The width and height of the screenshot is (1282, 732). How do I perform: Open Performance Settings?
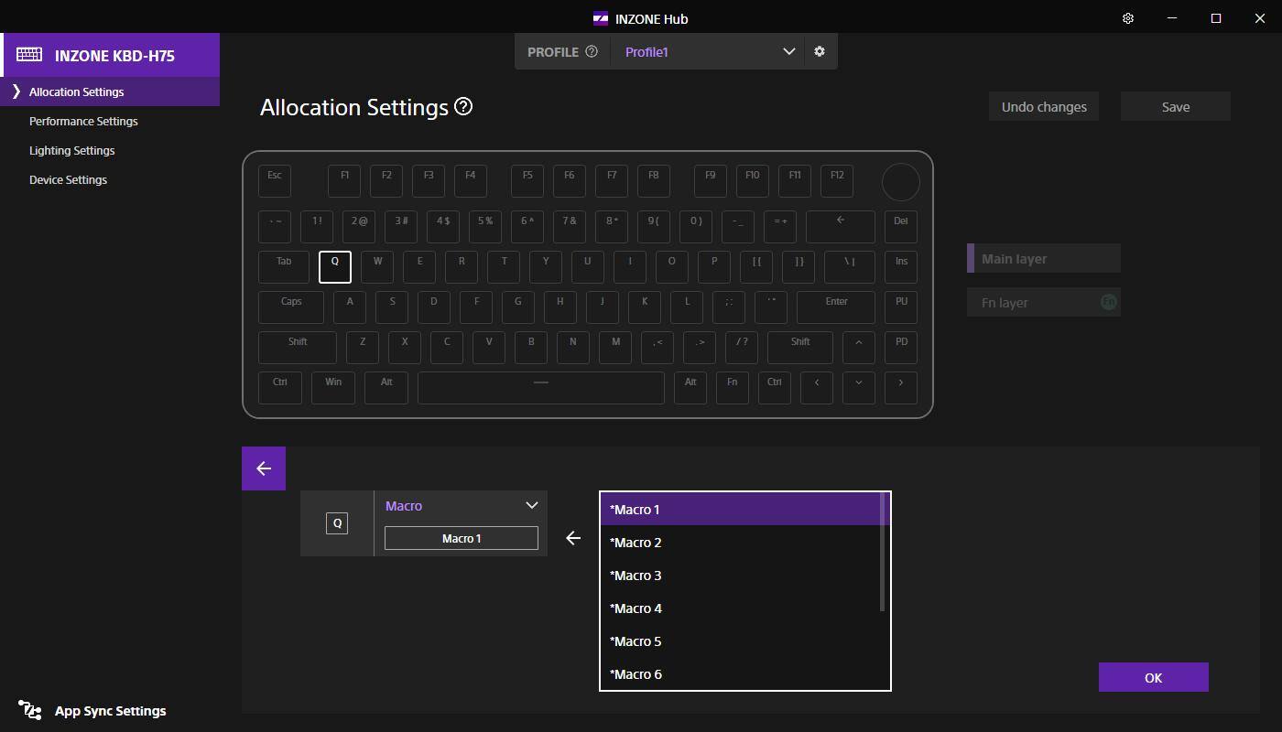tap(83, 121)
